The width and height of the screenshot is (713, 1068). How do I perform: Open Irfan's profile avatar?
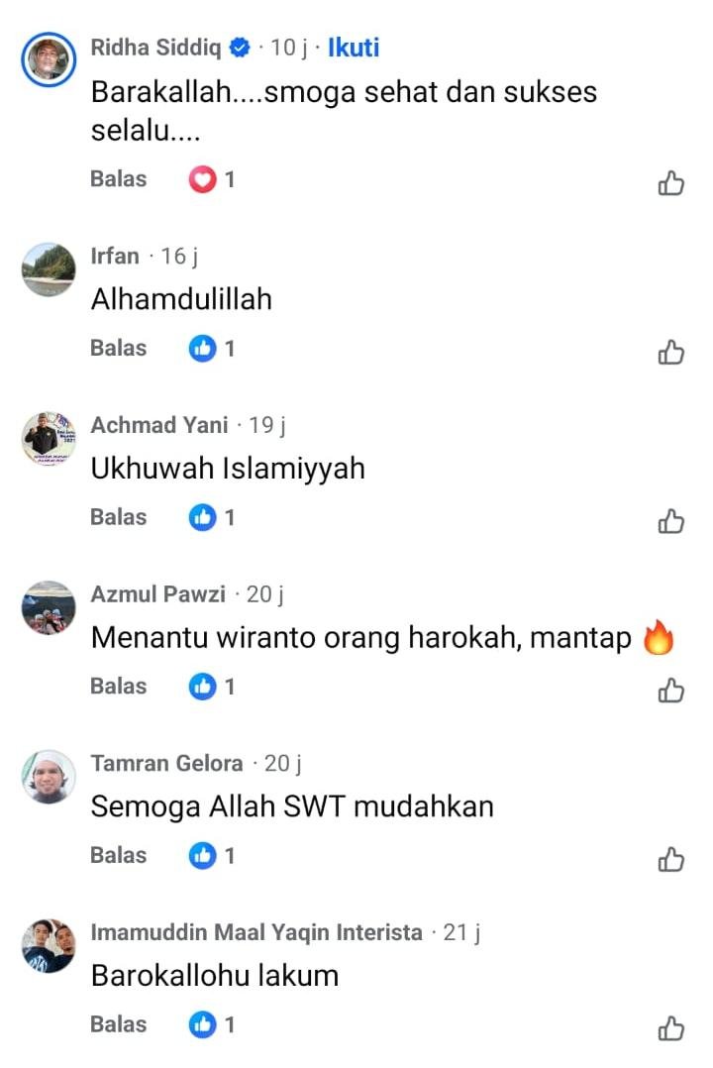point(49,269)
